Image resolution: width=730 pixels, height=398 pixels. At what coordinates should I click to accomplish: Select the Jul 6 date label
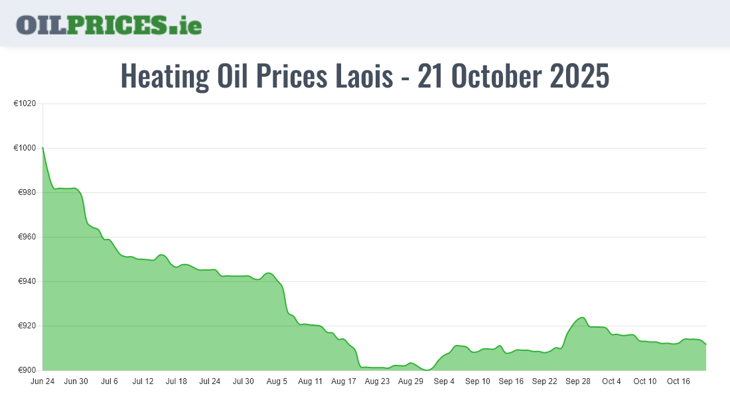[110, 381]
